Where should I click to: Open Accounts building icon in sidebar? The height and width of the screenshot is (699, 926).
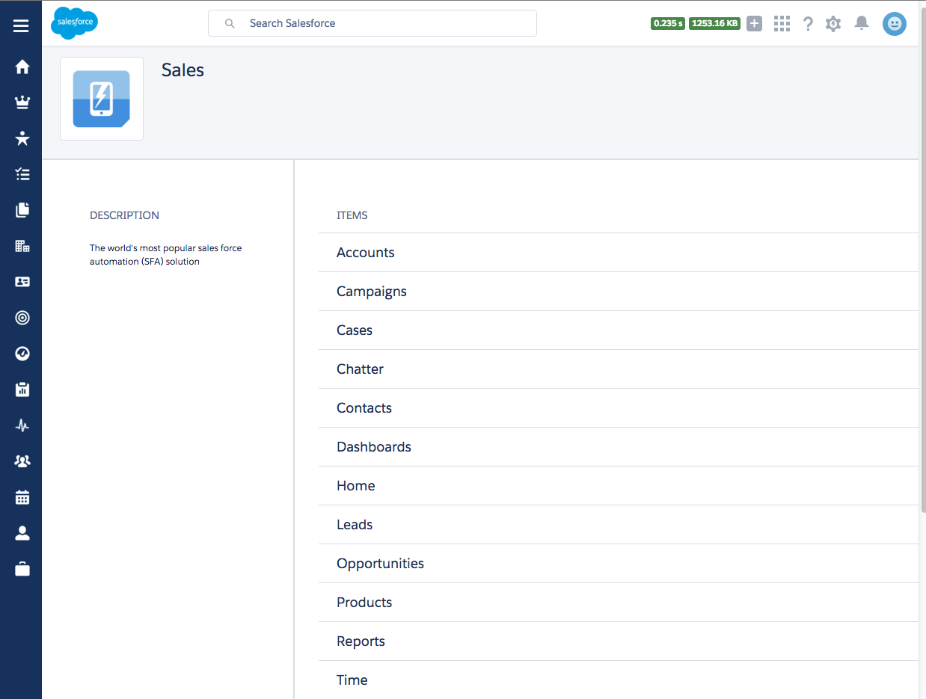coord(22,246)
